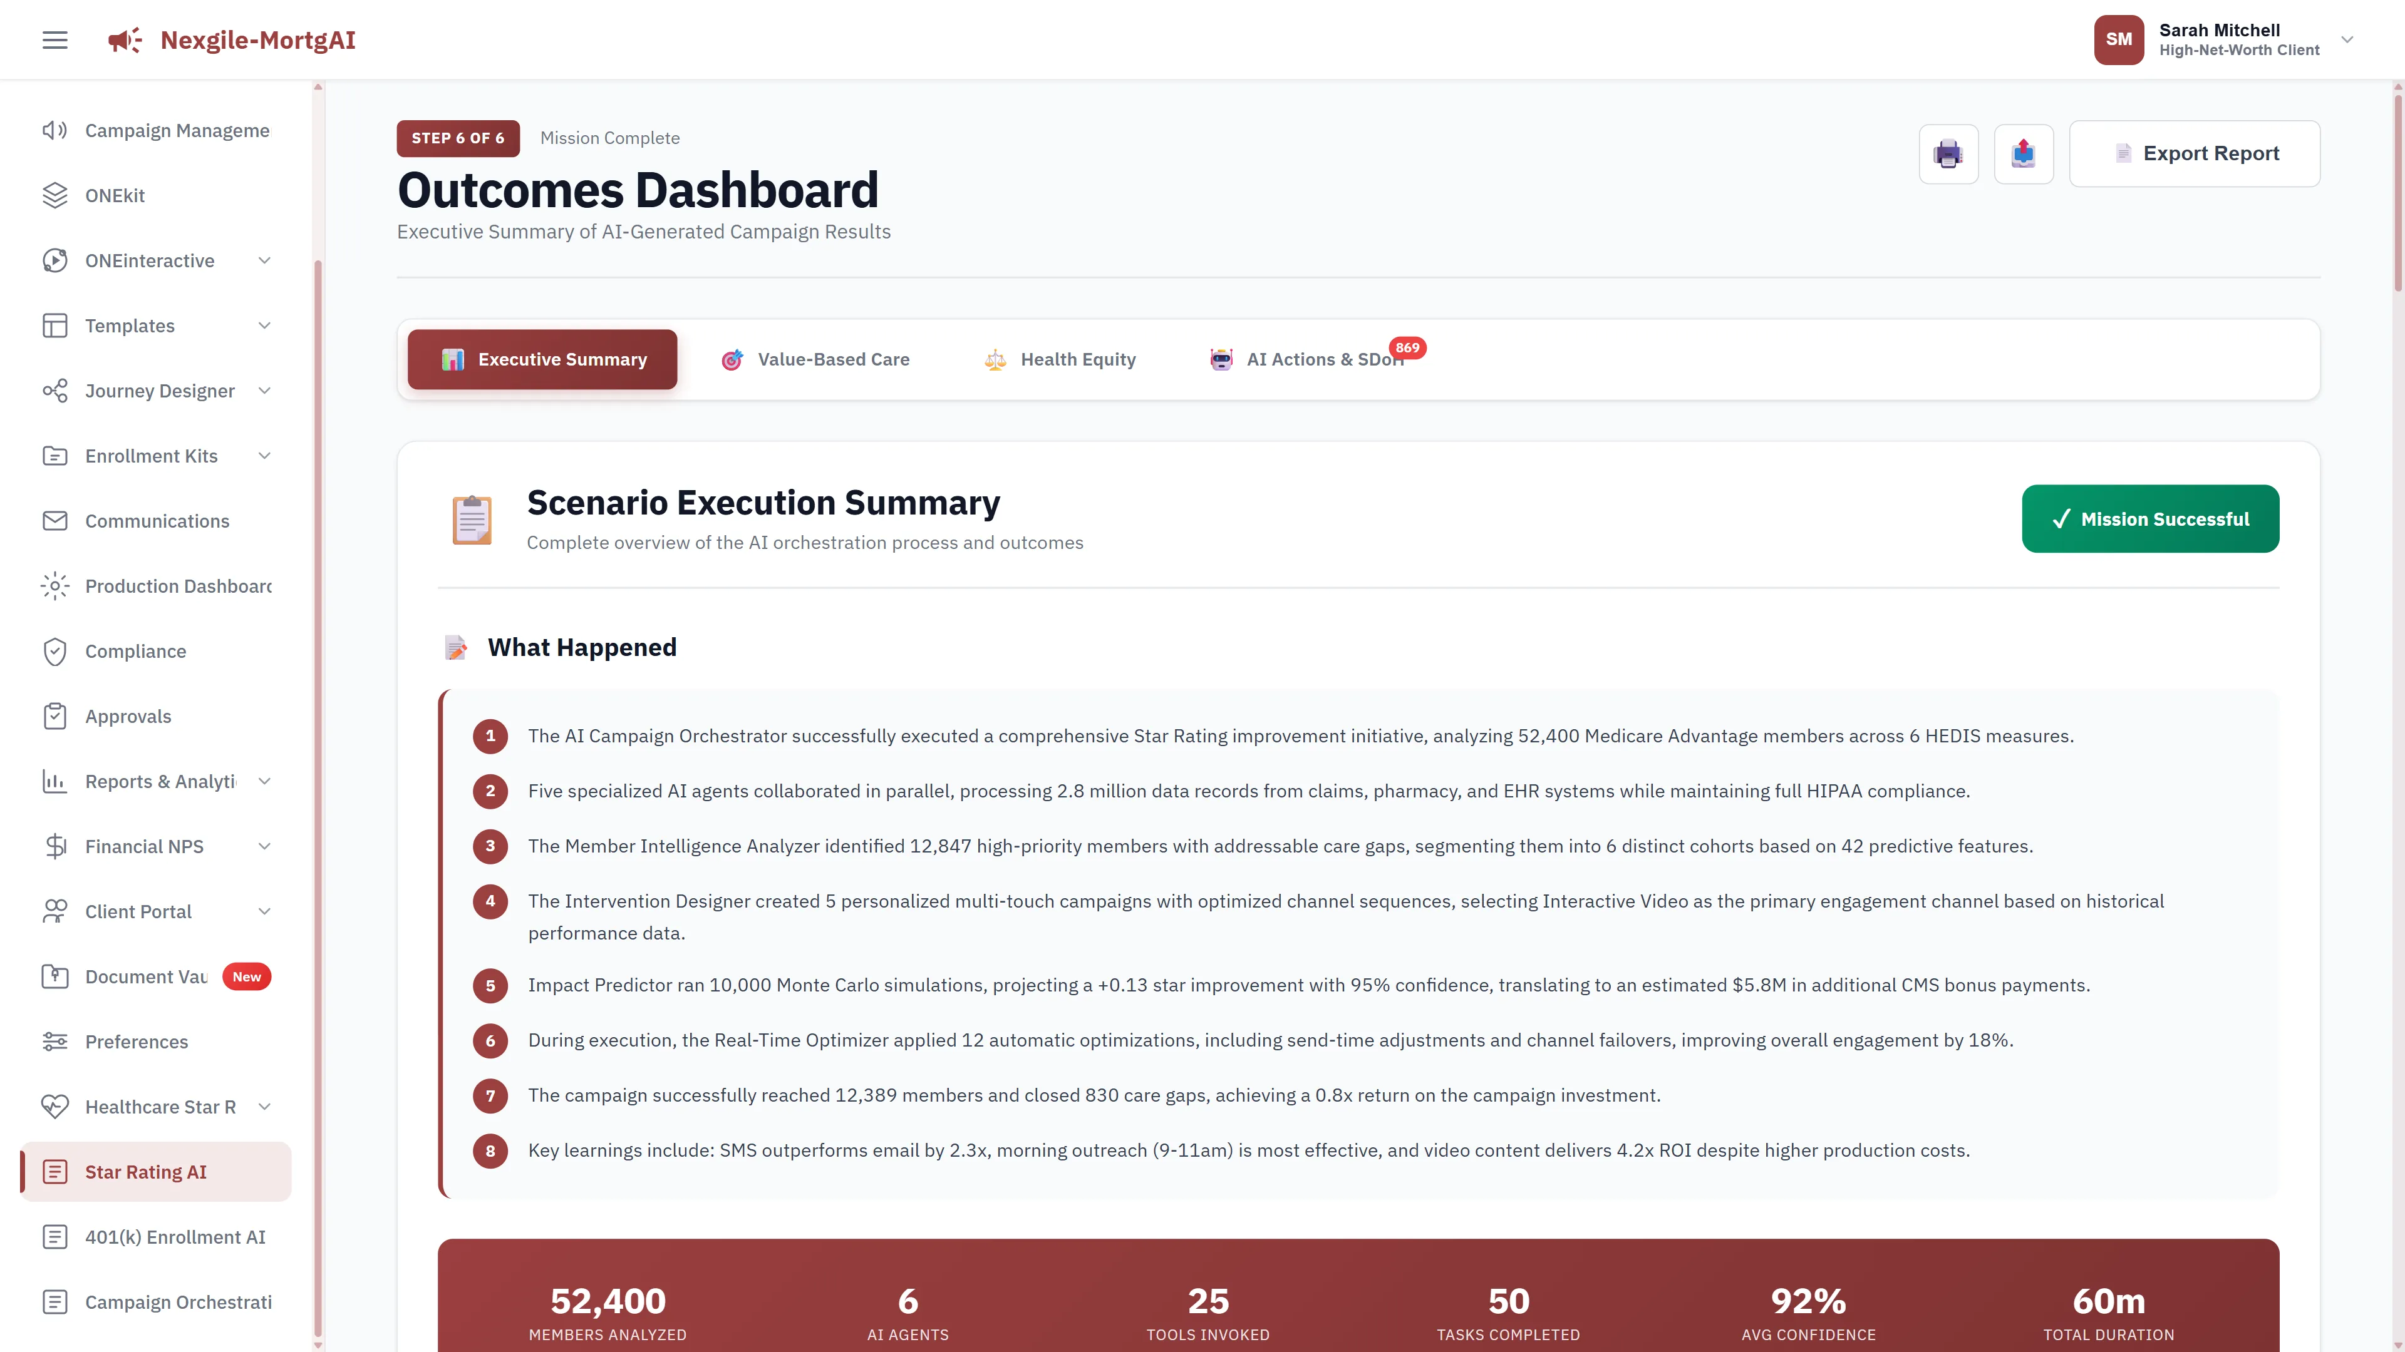Click the Compliance shield icon

54,651
